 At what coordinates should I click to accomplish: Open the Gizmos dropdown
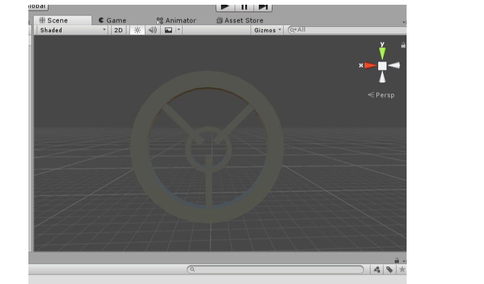pos(267,30)
